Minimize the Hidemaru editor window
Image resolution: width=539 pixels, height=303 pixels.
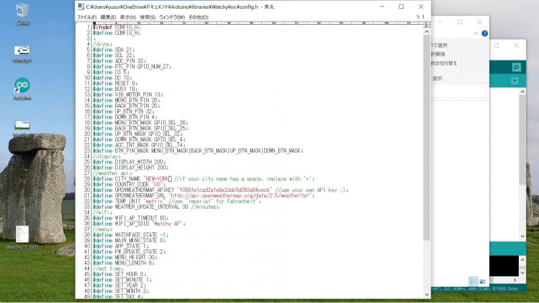pyautogui.click(x=381, y=7)
